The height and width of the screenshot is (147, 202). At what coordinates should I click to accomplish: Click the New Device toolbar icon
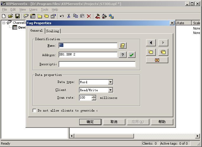coord(33,16)
